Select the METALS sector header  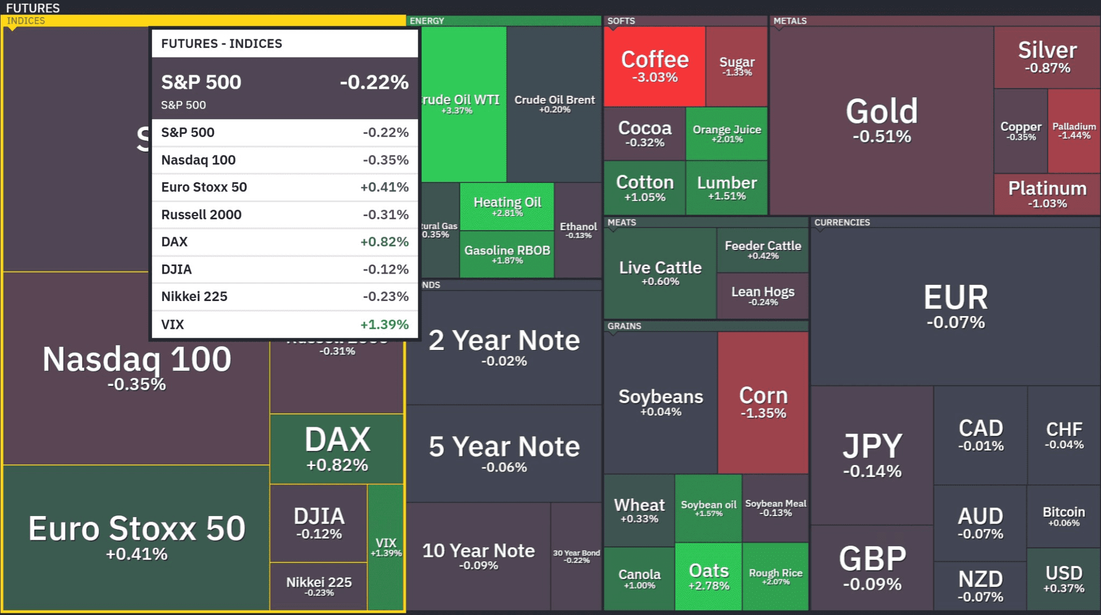click(790, 21)
